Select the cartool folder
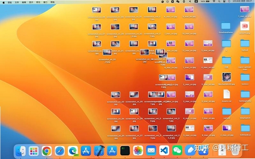 coord(227,111)
